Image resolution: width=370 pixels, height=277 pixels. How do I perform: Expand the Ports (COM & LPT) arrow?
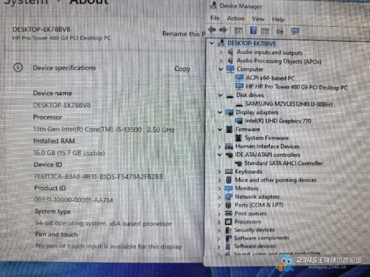(219, 206)
